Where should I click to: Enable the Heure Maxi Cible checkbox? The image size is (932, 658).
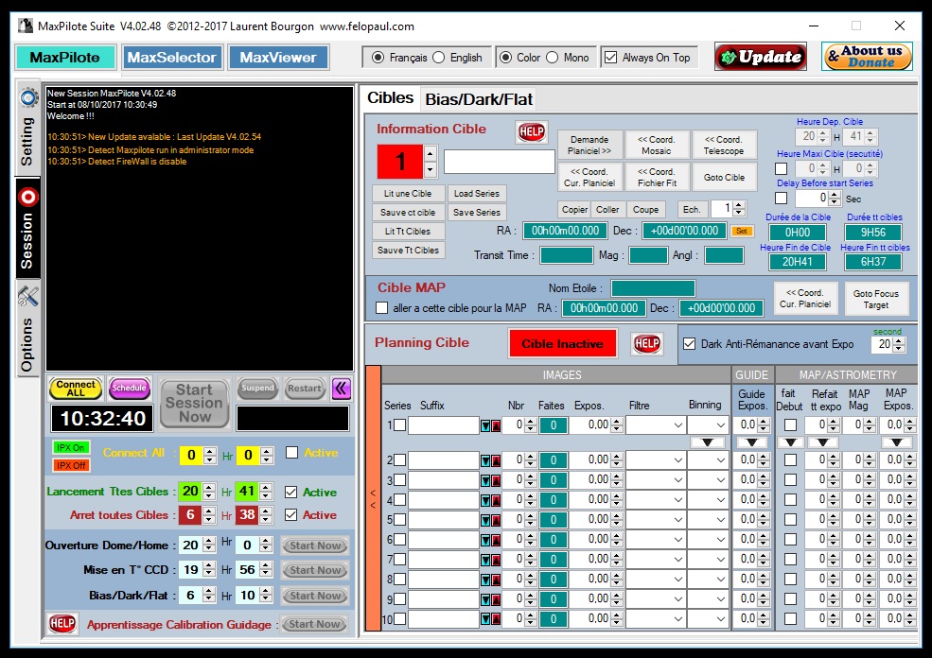click(x=781, y=169)
